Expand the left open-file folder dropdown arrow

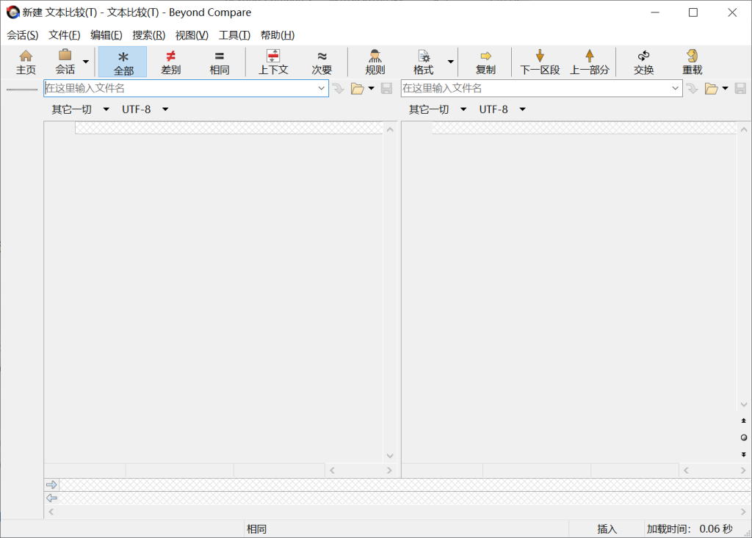tap(371, 88)
